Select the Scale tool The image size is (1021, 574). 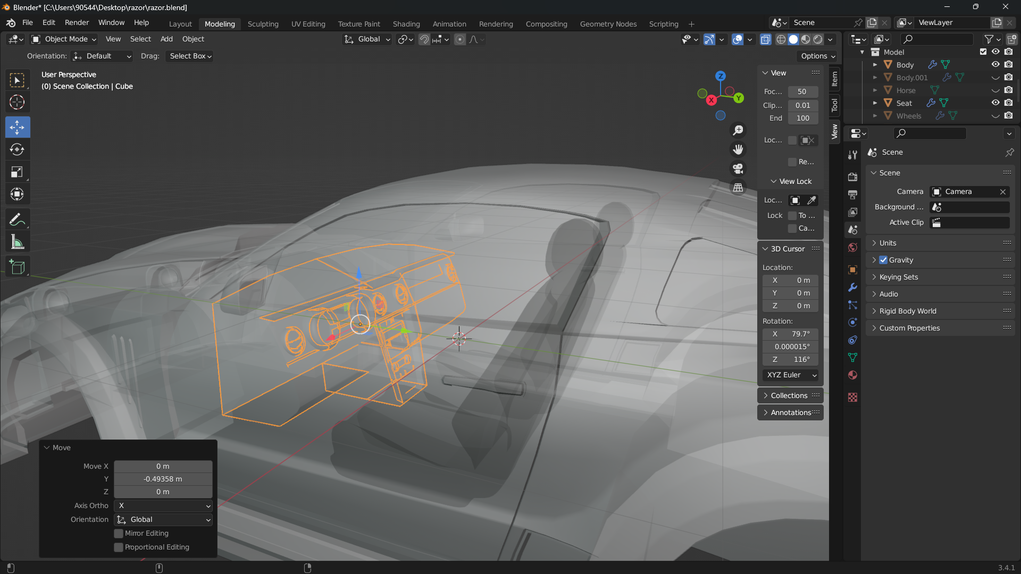[x=17, y=172]
